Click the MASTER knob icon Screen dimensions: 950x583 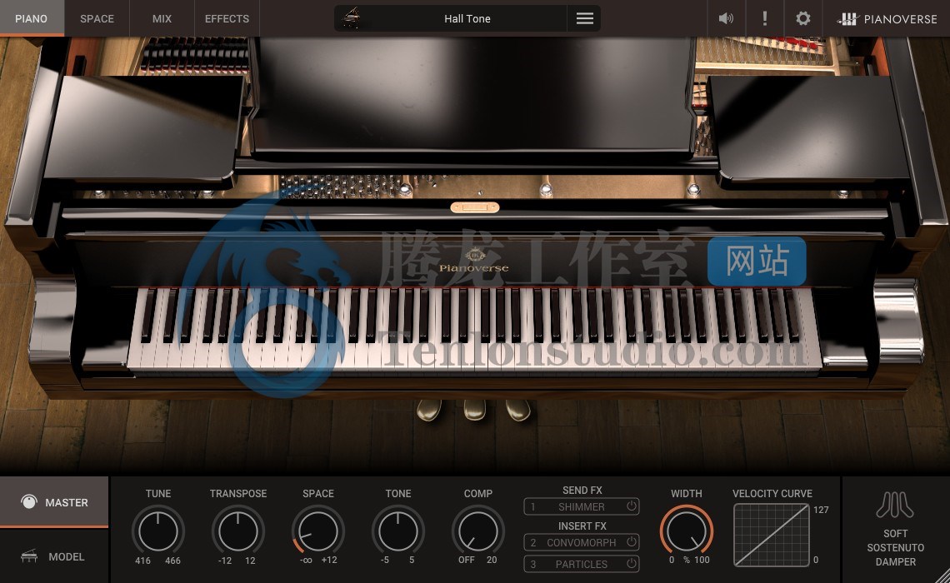pyautogui.click(x=28, y=502)
